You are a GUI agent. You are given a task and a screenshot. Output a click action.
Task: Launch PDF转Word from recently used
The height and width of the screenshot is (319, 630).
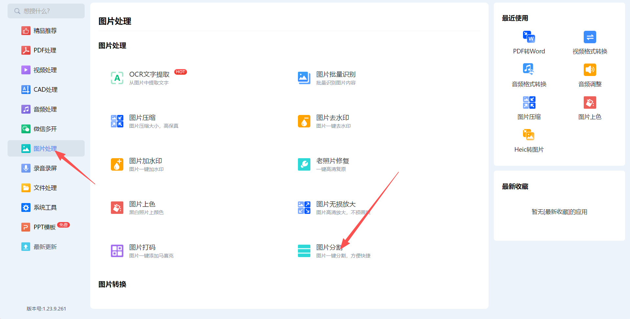click(529, 43)
